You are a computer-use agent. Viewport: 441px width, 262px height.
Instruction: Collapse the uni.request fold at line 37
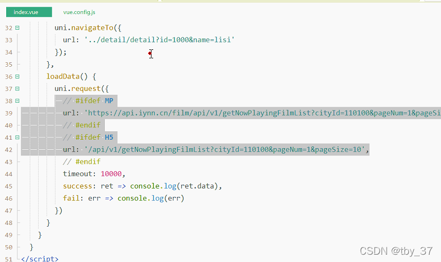17,89
